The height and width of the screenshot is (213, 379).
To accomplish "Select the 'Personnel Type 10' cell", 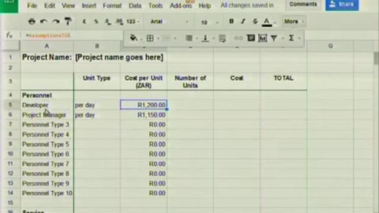I will [47, 193].
